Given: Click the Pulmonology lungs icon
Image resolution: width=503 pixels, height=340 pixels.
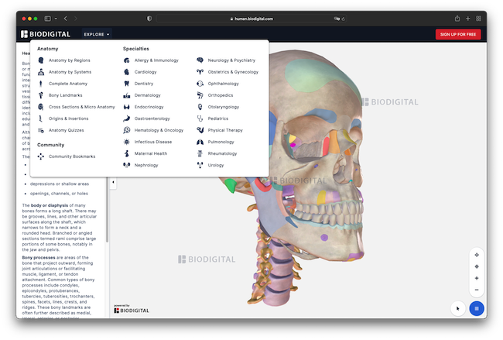Looking at the screenshot, I should coord(200,142).
